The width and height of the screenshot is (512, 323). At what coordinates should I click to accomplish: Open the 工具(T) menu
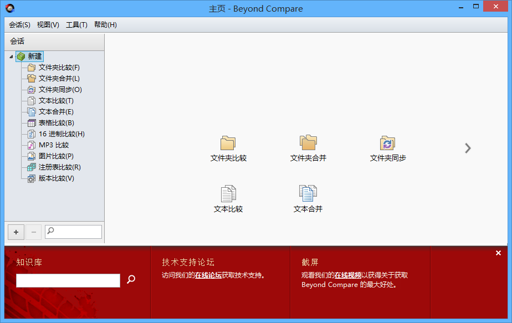[76, 25]
